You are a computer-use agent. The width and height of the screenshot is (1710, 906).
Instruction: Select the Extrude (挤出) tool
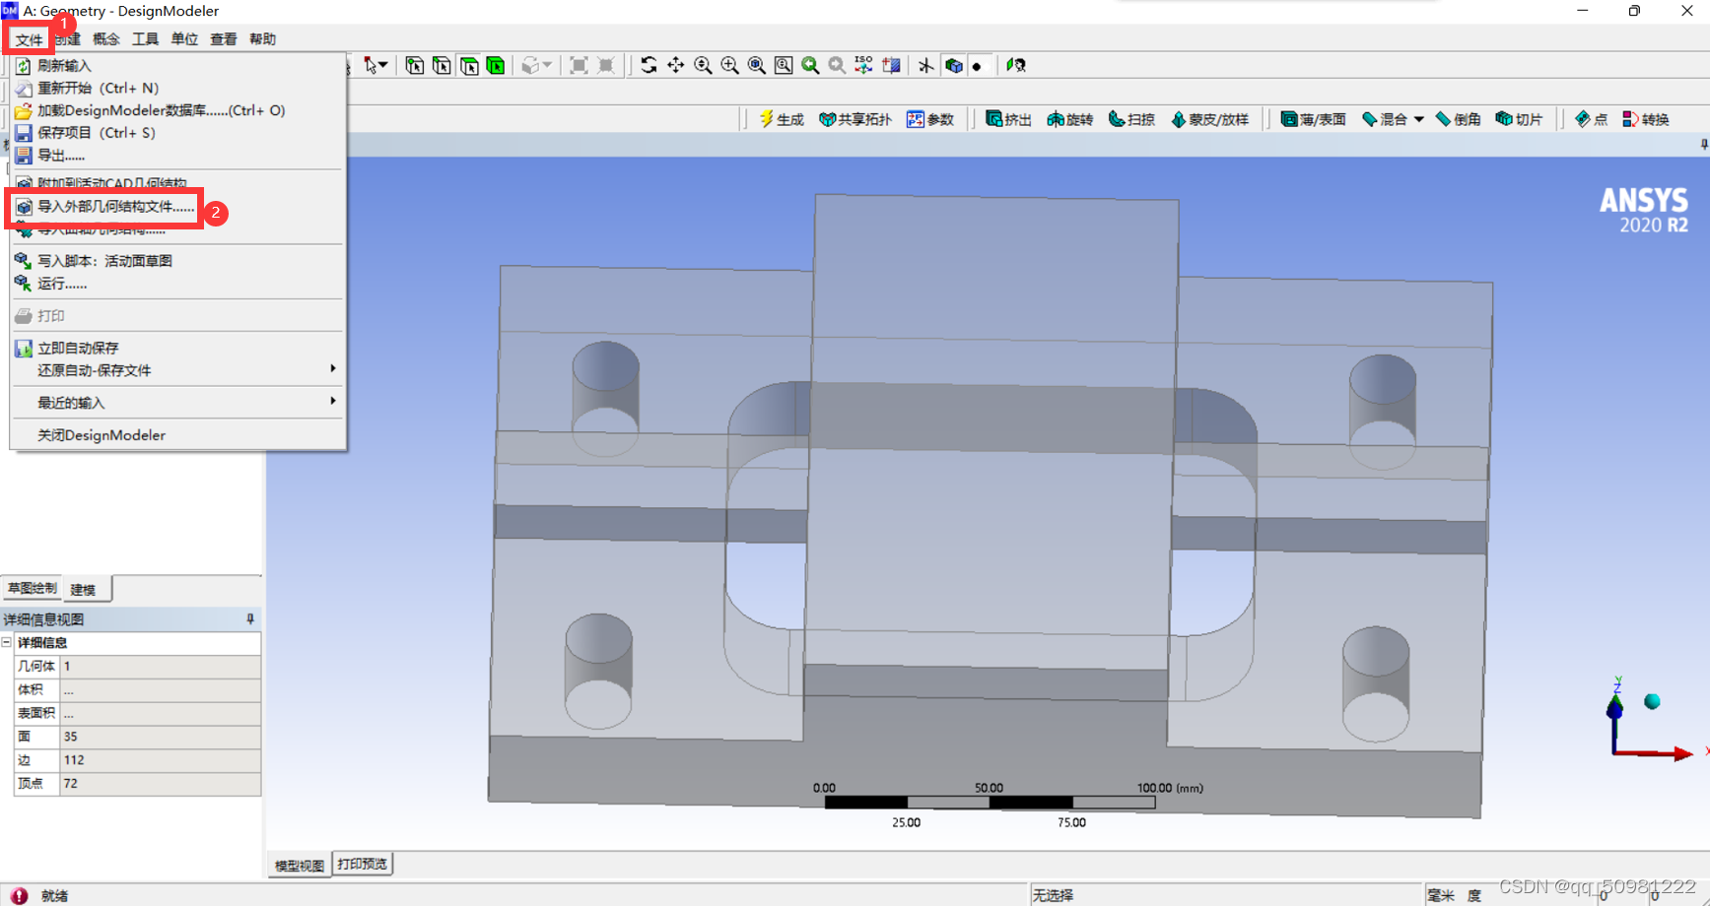(1008, 119)
